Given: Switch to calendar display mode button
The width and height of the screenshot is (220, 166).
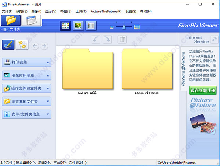Looking at the screenshot, I should [32, 21].
